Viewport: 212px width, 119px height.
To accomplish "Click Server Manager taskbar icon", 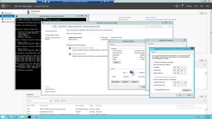I will click(9, 117).
